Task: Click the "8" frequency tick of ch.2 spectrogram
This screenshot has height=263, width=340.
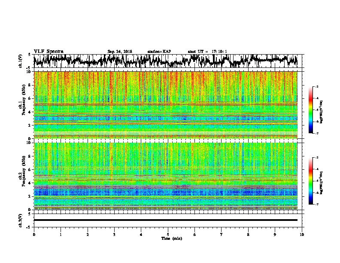Action: 30,156
